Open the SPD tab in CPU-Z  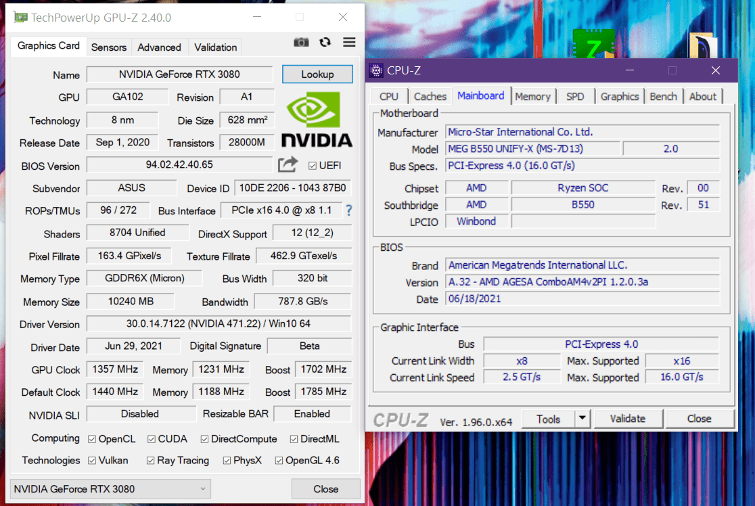pyautogui.click(x=575, y=96)
